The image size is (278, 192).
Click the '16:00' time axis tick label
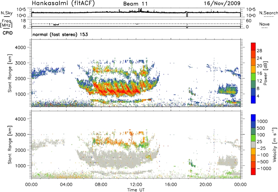[x=171, y=185]
